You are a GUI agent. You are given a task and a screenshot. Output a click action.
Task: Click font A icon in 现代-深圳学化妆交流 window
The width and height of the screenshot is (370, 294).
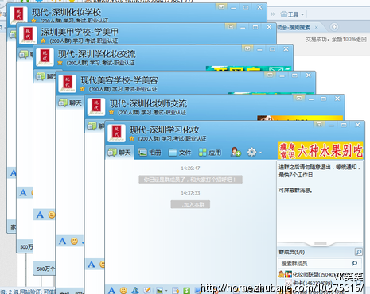point(40,215)
